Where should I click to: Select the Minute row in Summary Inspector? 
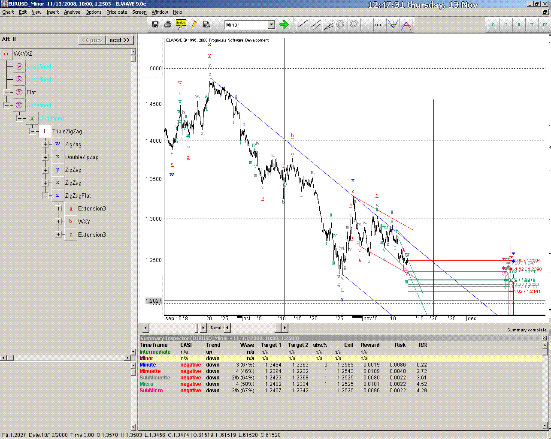340,365
